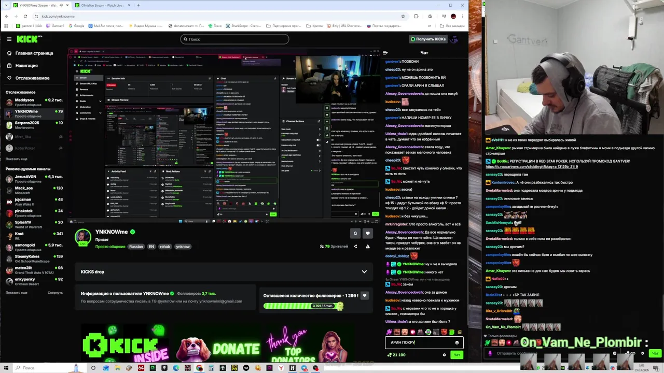Click the YNKNOWme streamer avatar
The width and height of the screenshot is (664, 373).
click(83, 237)
